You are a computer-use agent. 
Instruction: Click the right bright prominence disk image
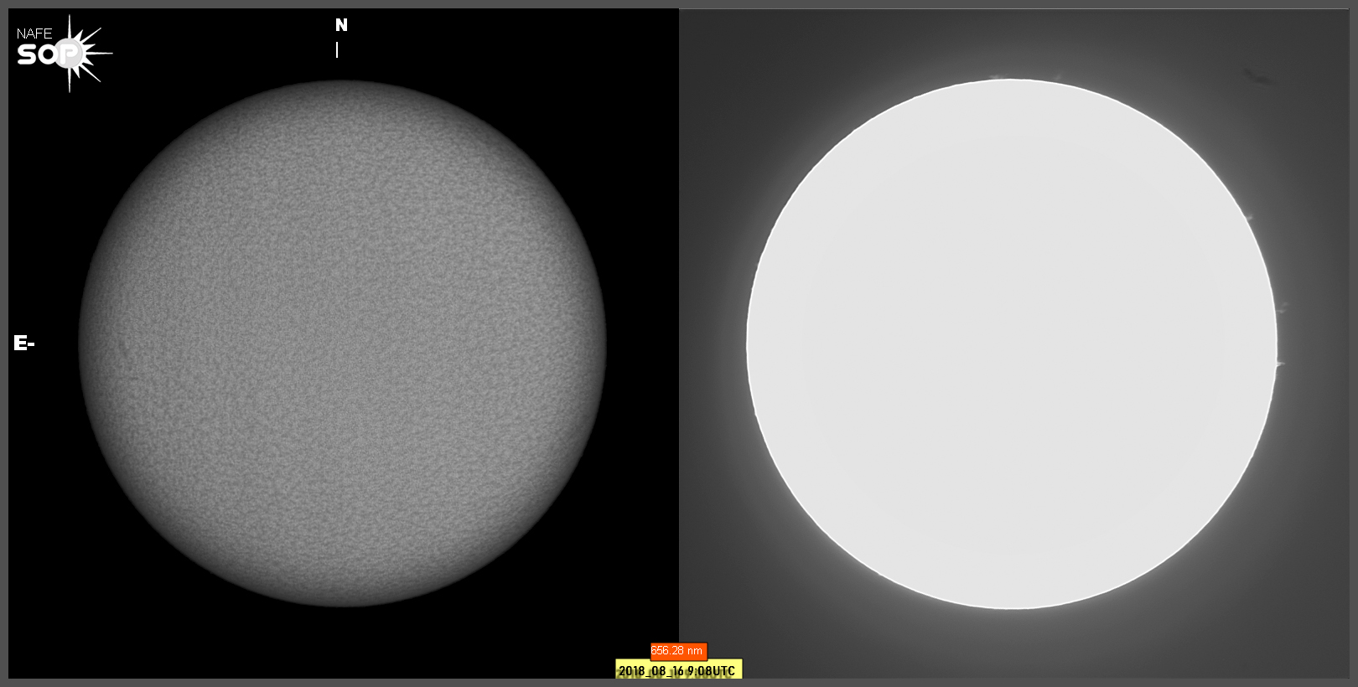[x=1012, y=343]
